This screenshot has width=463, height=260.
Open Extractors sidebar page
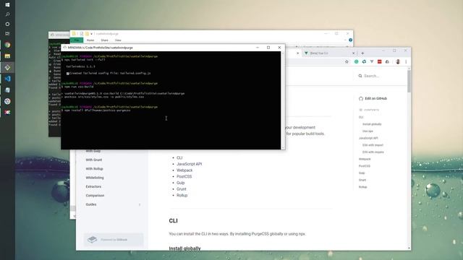click(93, 186)
